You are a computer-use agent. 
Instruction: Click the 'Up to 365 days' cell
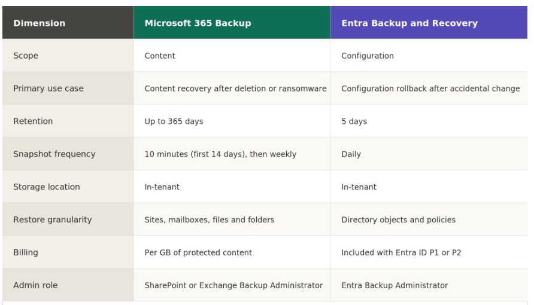point(174,121)
